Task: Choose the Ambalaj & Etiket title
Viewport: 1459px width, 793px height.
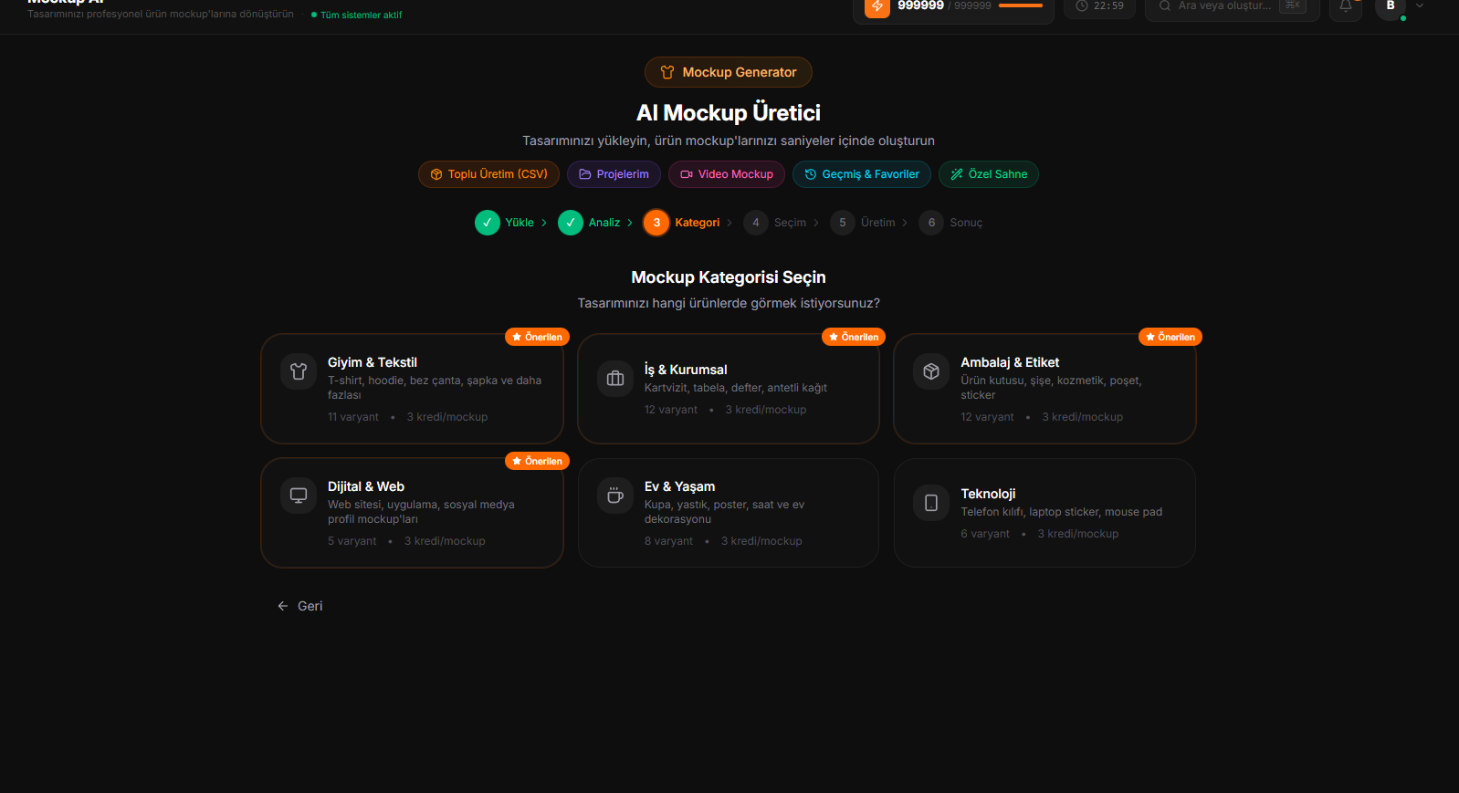Action: click(1010, 362)
